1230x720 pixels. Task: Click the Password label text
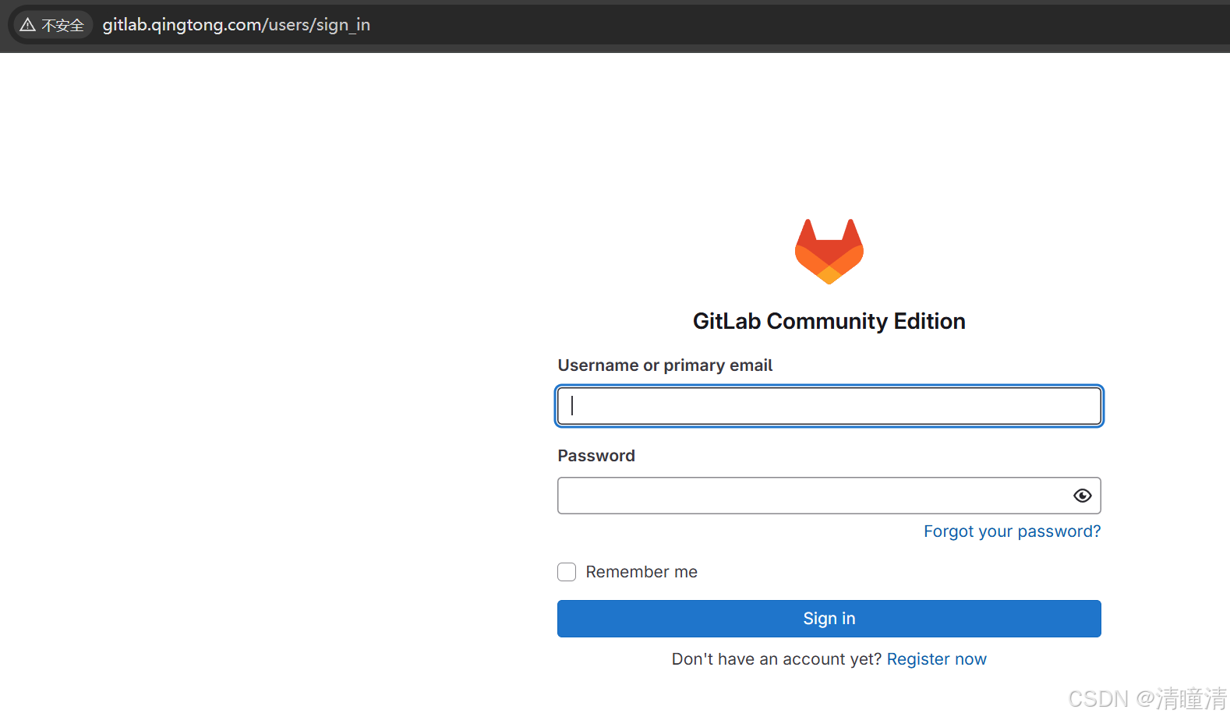(596, 456)
